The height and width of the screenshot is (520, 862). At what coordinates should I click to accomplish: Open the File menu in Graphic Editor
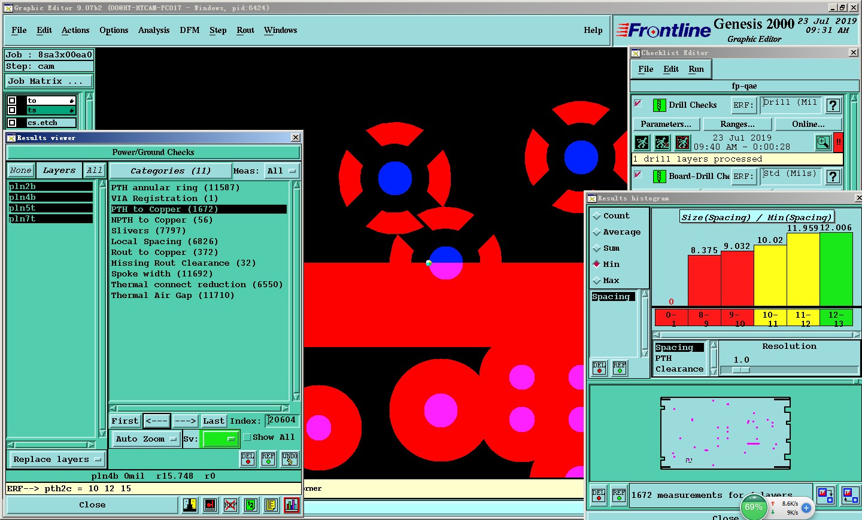(19, 31)
